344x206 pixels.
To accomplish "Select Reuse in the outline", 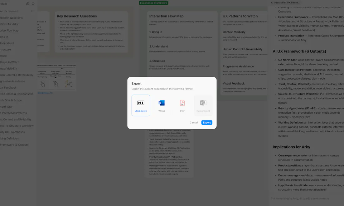I will tap(3, 56).
